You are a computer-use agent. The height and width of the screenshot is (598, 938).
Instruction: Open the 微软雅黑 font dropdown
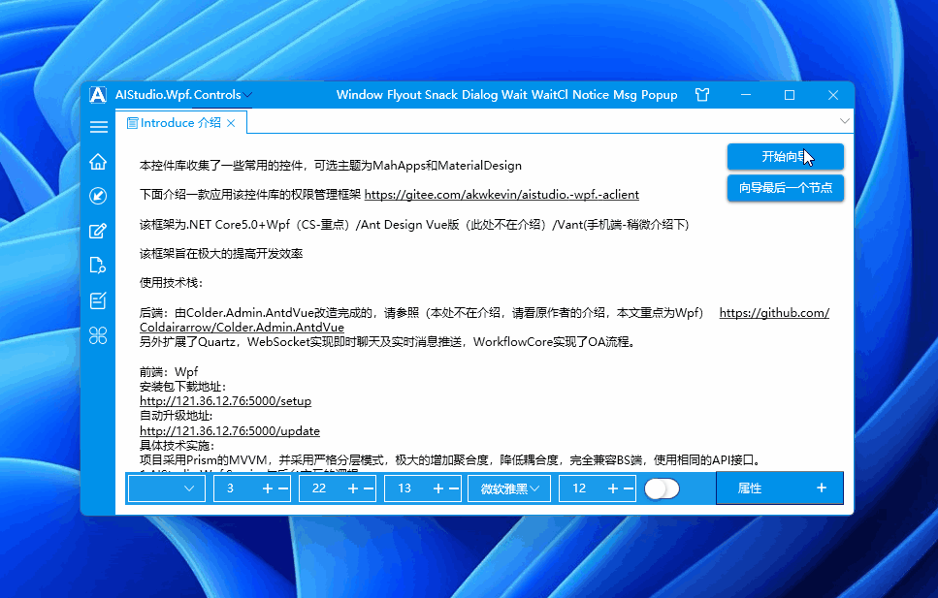coord(509,488)
